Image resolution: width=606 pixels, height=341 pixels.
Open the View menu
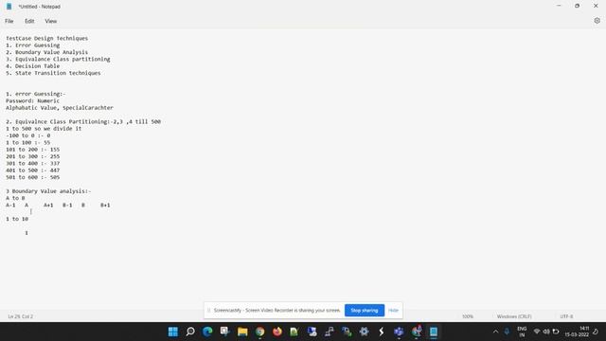click(50, 21)
